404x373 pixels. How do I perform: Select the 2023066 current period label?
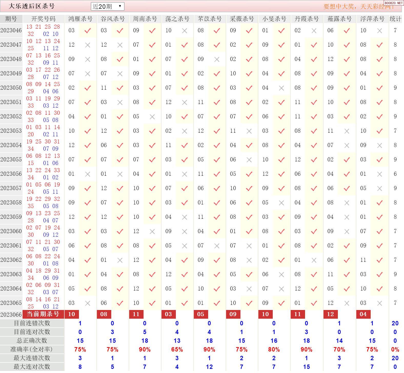[11, 314]
